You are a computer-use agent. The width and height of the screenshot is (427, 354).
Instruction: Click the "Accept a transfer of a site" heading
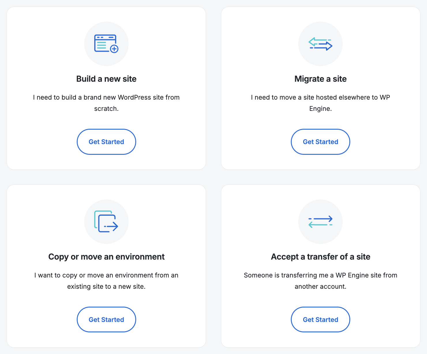pyautogui.click(x=320, y=257)
